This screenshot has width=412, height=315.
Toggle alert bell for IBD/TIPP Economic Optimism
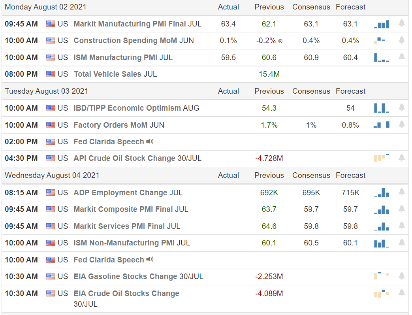402,108
